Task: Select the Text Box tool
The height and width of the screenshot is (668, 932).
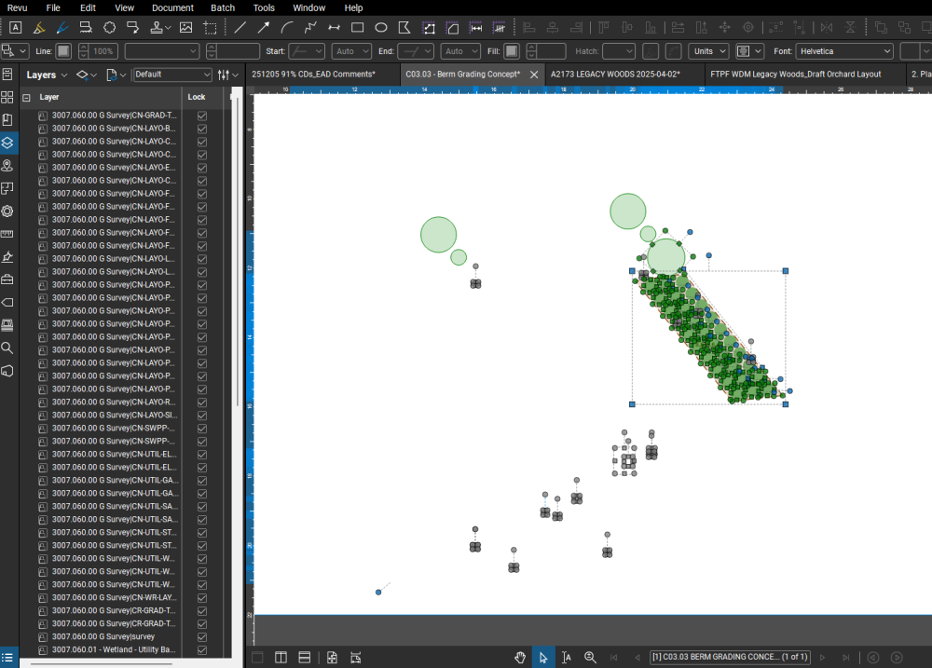Action: (16, 27)
